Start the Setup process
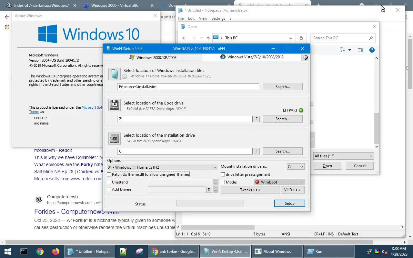The height and width of the screenshot is (258, 413). 289,203
